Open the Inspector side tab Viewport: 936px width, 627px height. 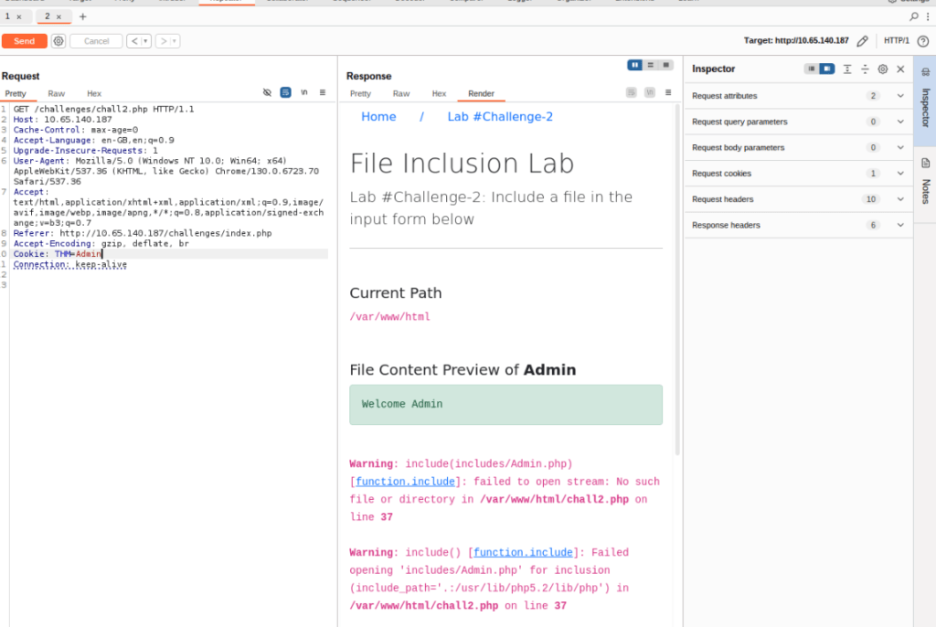tap(925, 101)
